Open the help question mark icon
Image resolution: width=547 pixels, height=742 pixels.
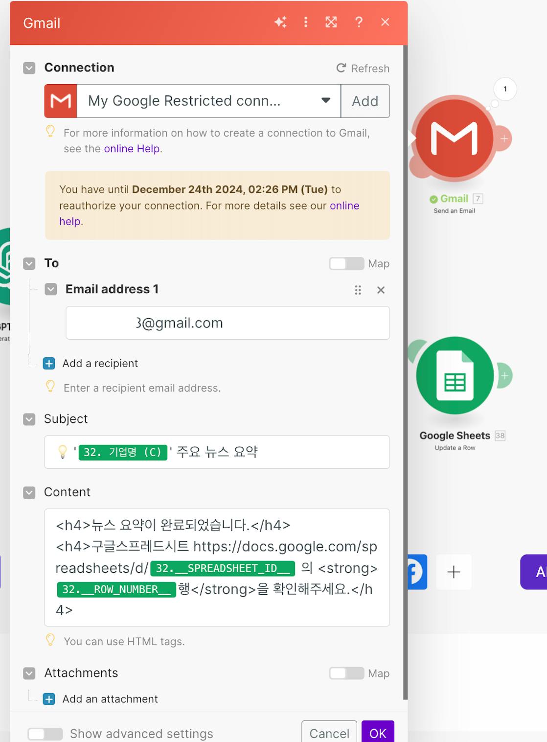pos(359,22)
